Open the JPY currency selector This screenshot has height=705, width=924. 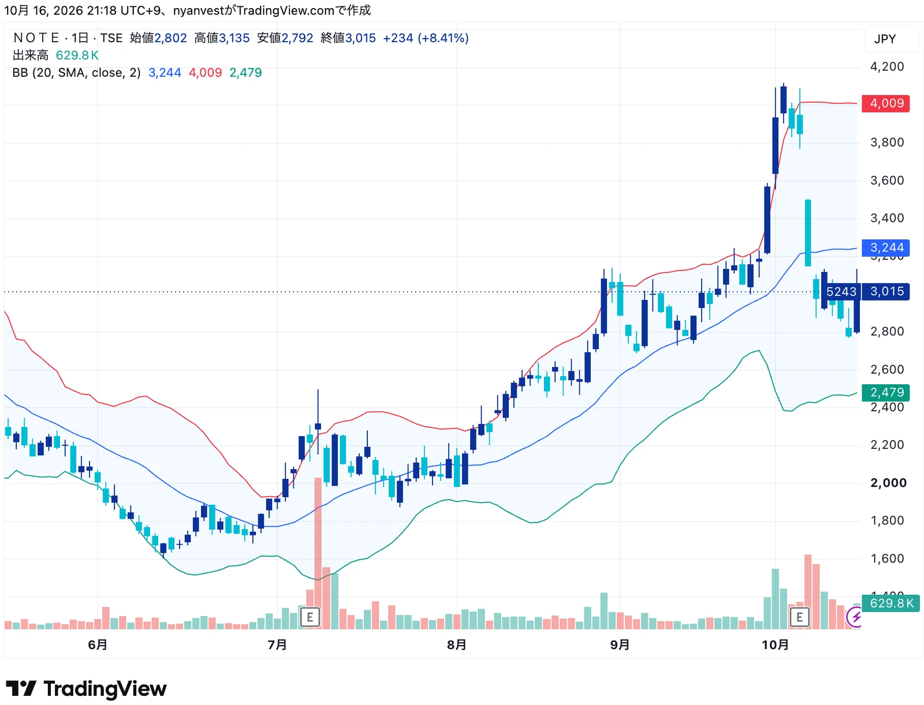(x=892, y=39)
